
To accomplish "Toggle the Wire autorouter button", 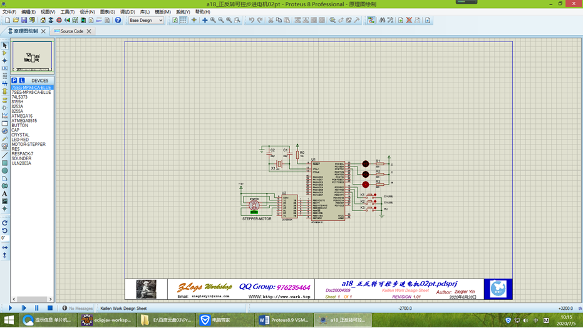I will coord(371,20).
